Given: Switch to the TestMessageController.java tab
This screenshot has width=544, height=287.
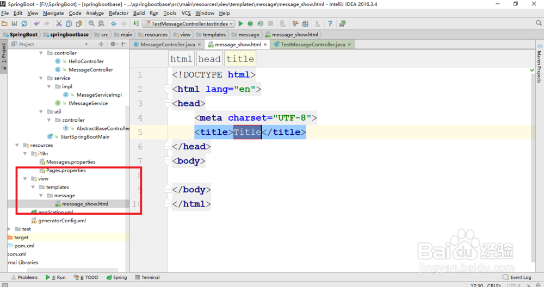Looking at the screenshot, I should (x=313, y=45).
